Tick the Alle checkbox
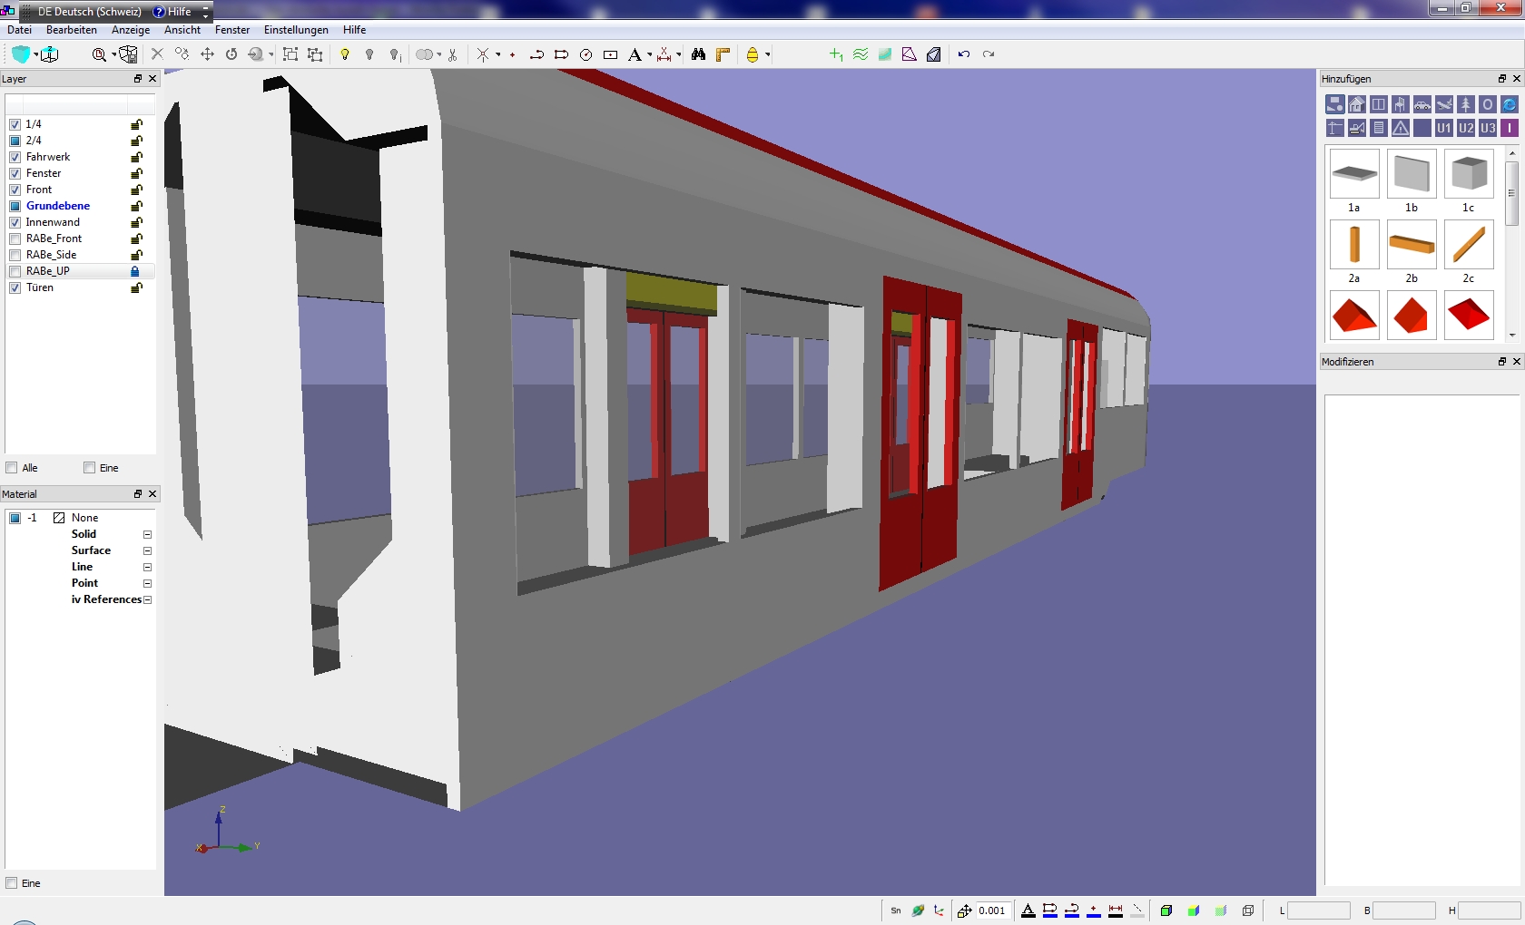This screenshot has height=925, width=1525. [x=12, y=468]
